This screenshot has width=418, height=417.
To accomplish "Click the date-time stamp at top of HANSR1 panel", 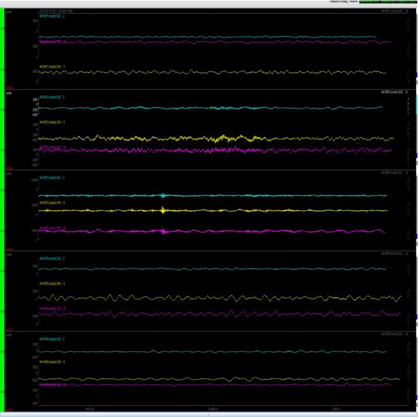I will pyautogui.click(x=56, y=11).
